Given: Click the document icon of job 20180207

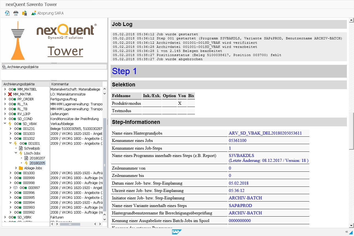Looking at the screenshot, I should [x=26, y=158].
